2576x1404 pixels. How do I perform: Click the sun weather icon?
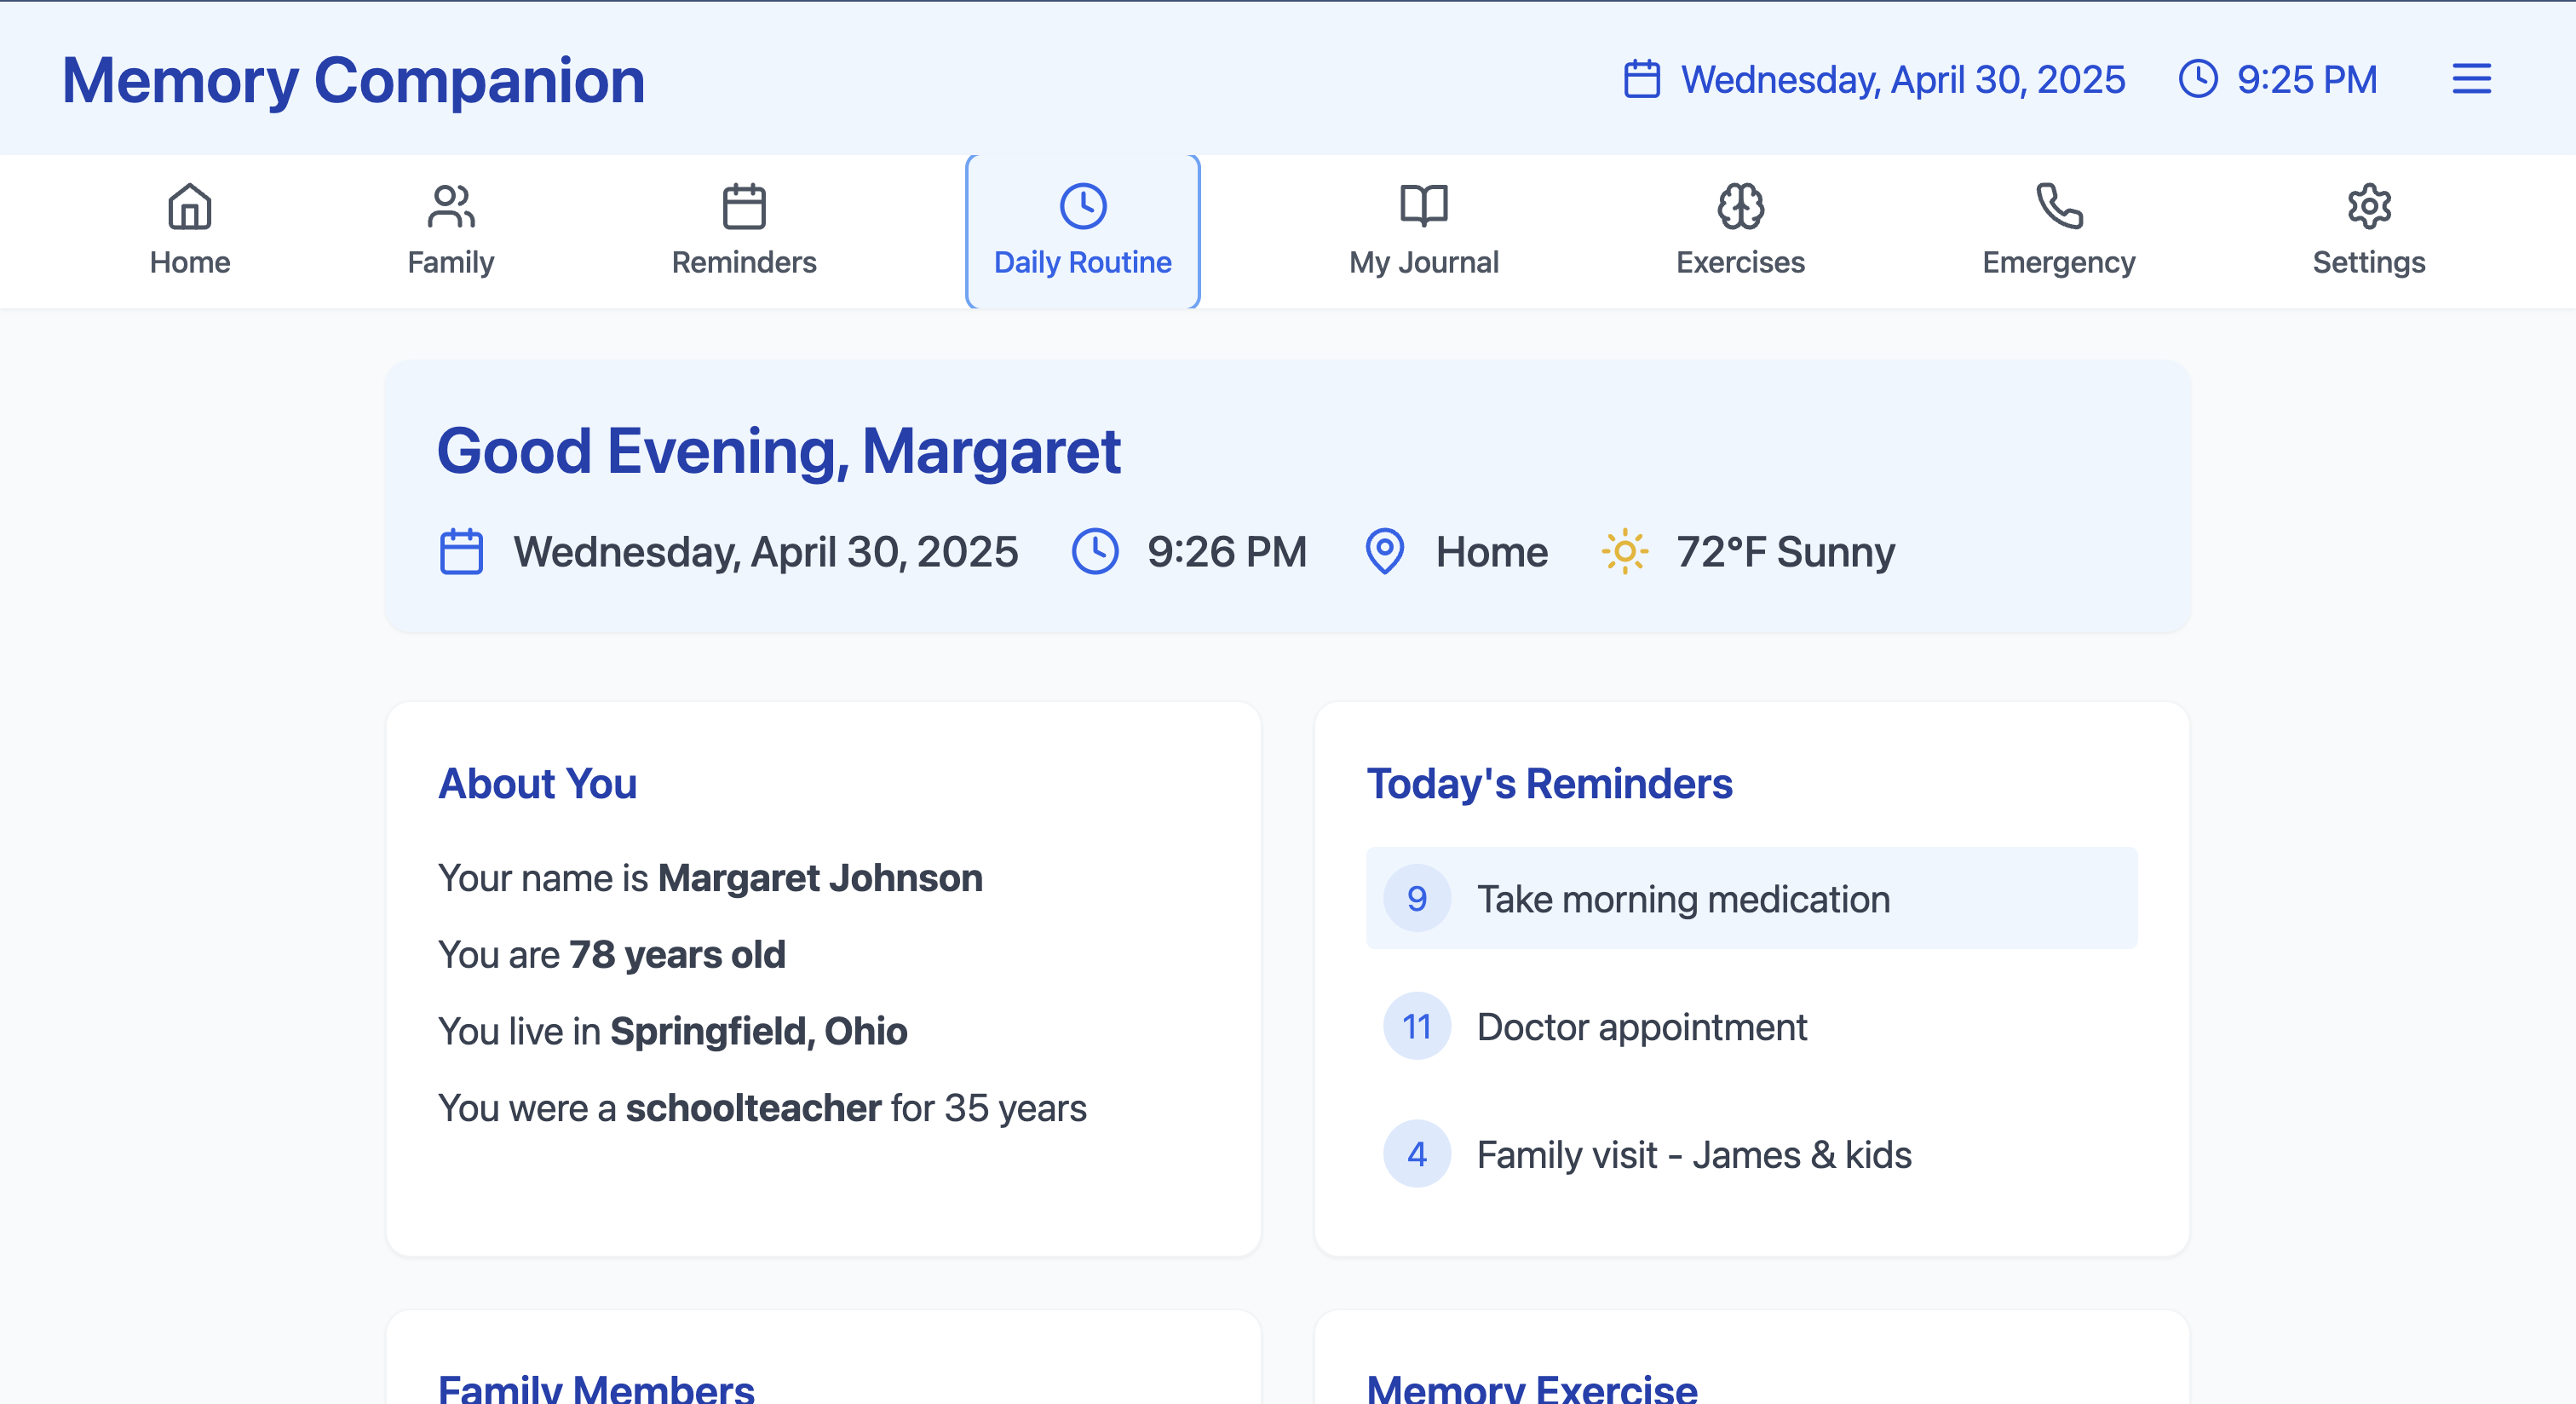(1625, 552)
